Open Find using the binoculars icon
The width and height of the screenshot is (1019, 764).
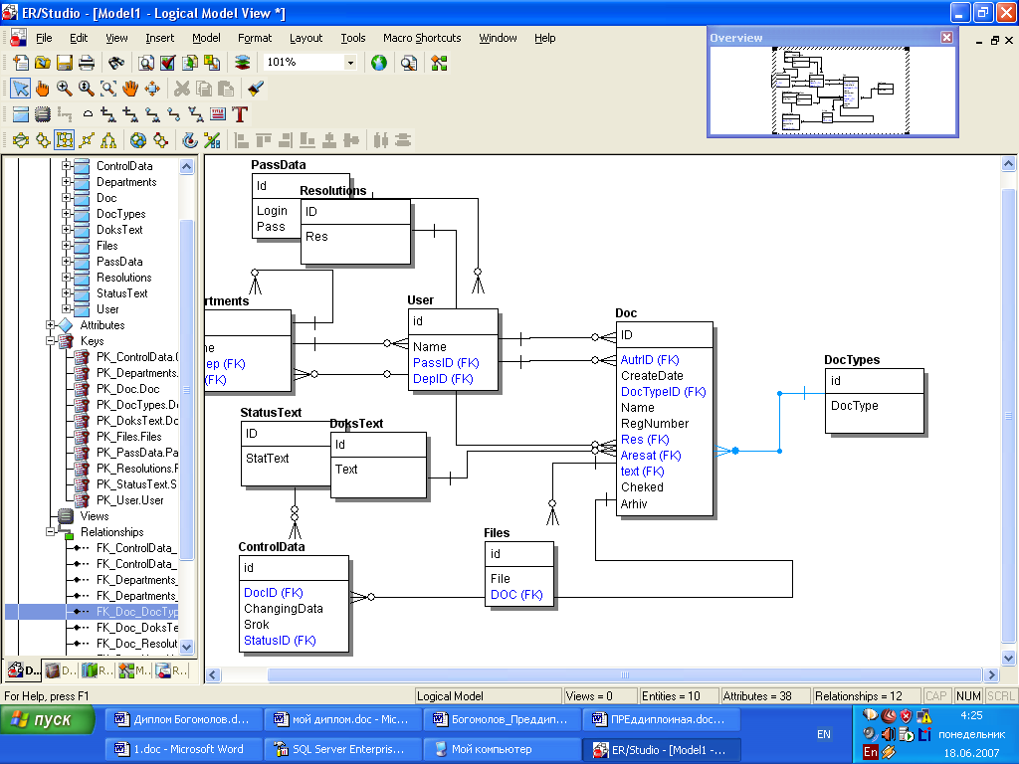(116, 63)
